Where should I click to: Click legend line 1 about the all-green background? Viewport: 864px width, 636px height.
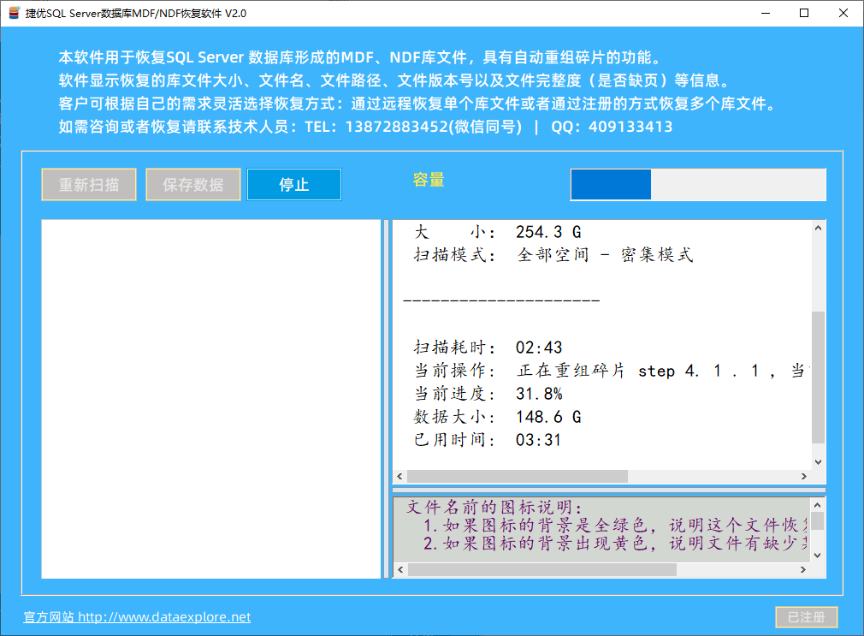pyautogui.click(x=615, y=525)
